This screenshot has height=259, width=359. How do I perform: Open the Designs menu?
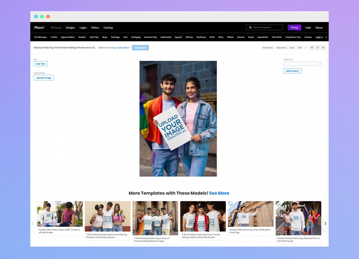[x=70, y=28]
